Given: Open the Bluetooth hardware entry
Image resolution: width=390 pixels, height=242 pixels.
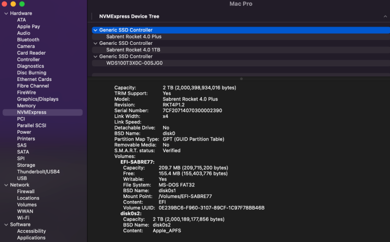Looking at the screenshot, I should [x=27, y=40].
